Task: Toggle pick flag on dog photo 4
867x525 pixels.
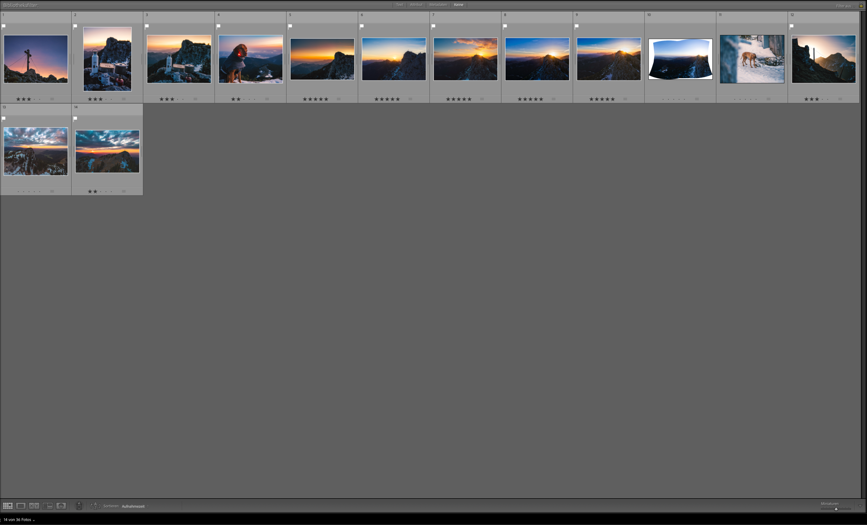Action: coord(218,26)
